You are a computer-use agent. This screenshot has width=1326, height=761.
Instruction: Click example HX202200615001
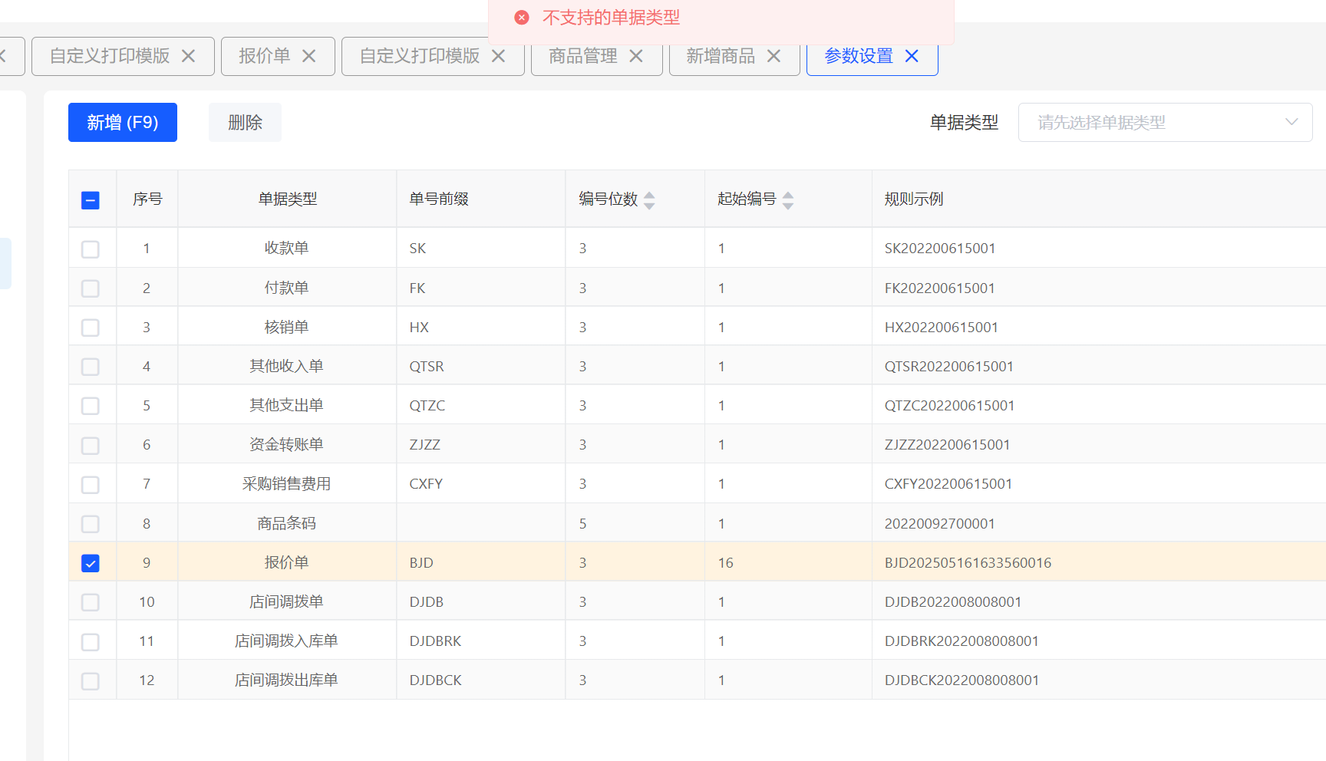(x=942, y=327)
